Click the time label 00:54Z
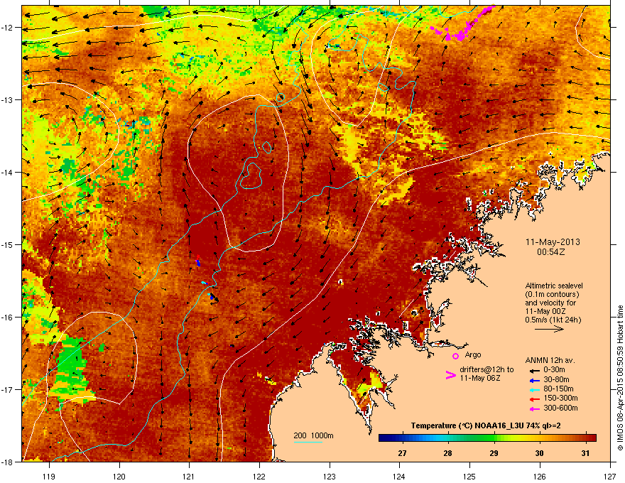This screenshot has height=483, width=625. click(x=551, y=252)
